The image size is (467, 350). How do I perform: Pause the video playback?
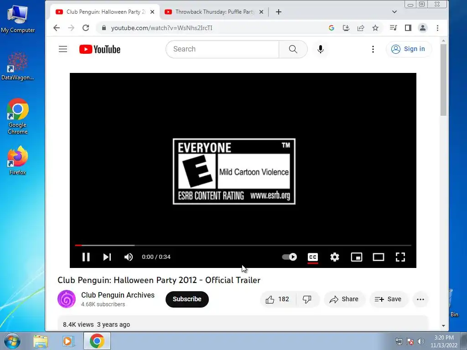86,257
